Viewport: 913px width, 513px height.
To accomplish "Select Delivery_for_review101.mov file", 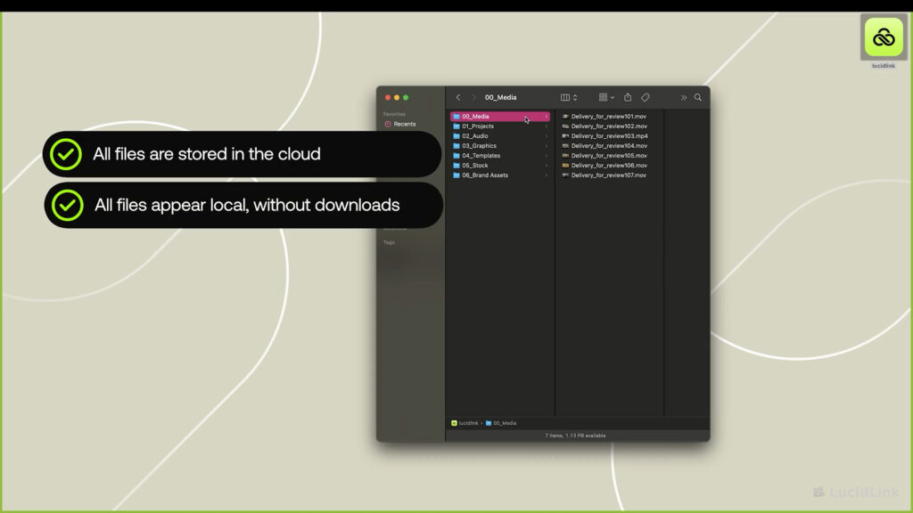I will (608, 117).
